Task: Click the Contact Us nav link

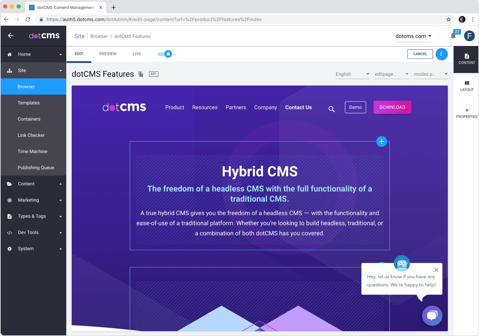Action: (x=298, y=107)
